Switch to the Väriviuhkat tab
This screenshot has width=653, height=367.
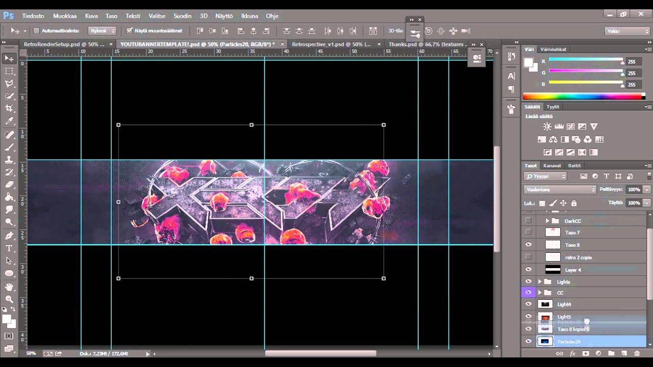[554, 49]
